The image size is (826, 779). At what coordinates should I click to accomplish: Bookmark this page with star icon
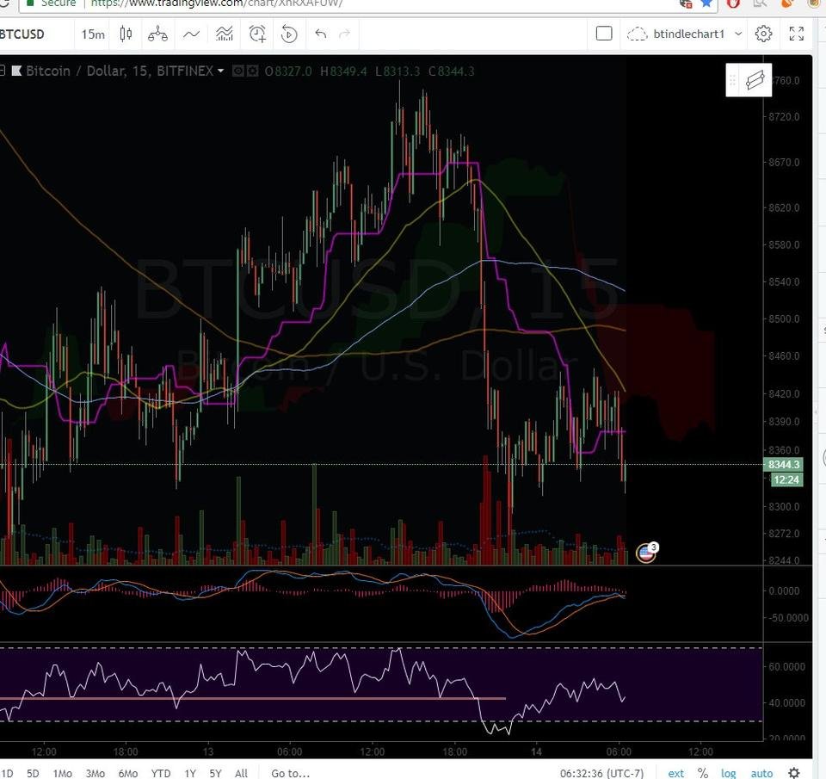pos(706,3)
